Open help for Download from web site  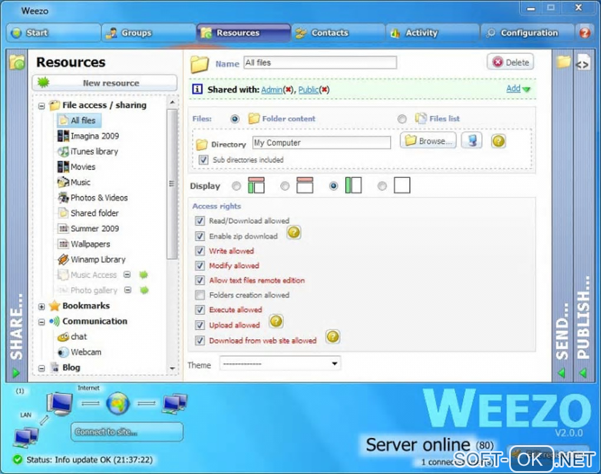(333, 336)
